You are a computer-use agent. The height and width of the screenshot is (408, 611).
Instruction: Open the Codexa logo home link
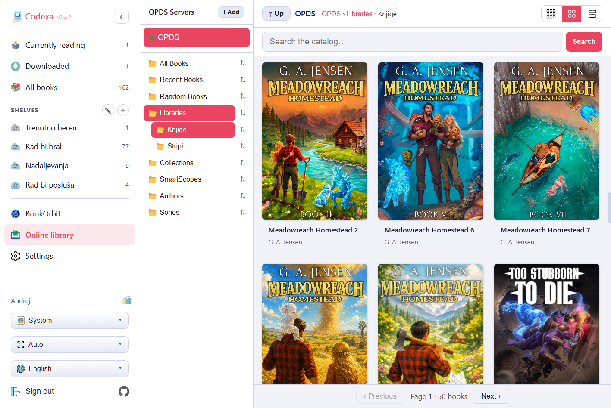click(41, 17)
